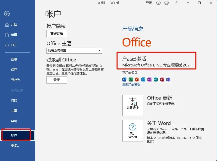Click the new document icon beside 新建
This screenshot has width=217, height=161.
point(7,35)
